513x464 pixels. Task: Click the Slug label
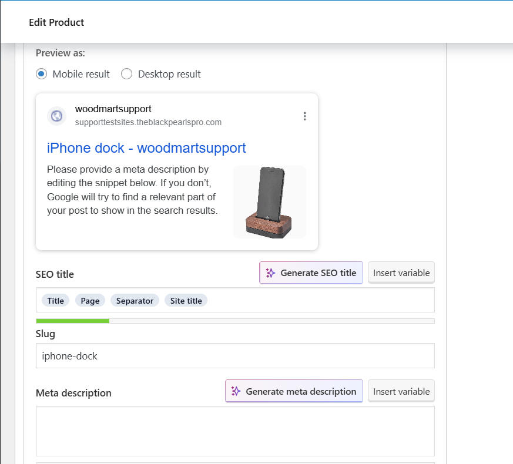point(45,334)
